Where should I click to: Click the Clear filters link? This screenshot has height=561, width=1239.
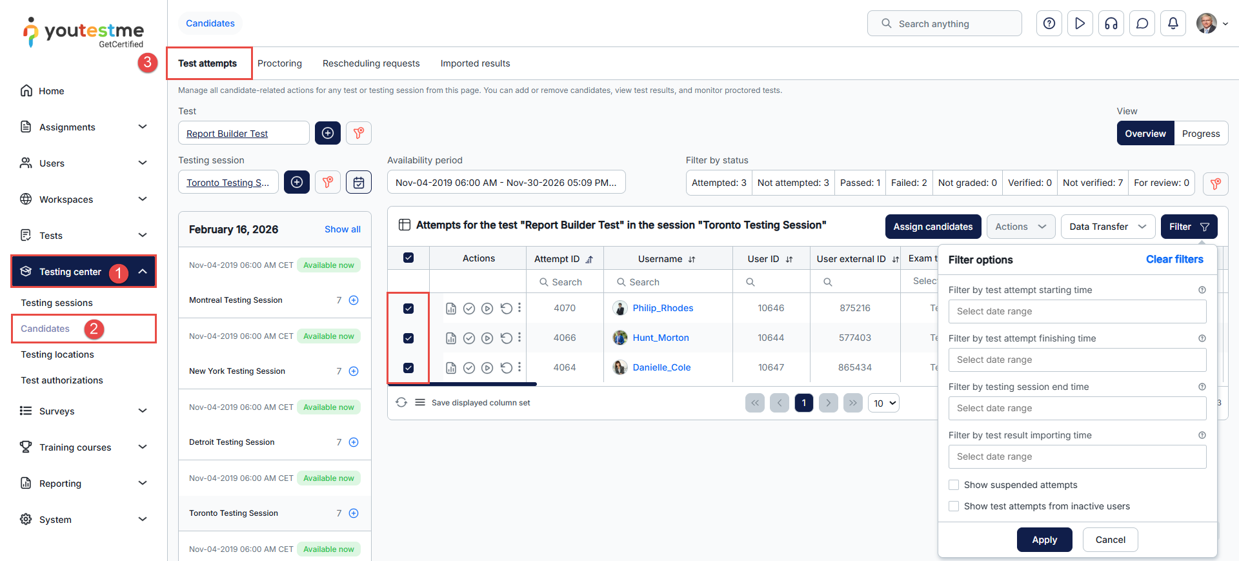[x=1174, y=260]
